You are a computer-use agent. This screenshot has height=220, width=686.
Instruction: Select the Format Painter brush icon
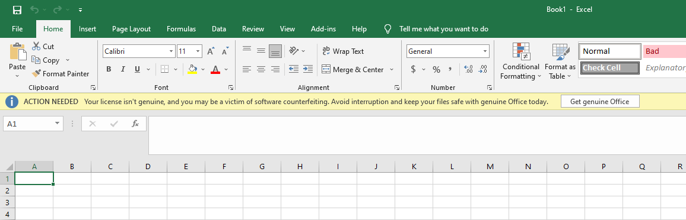(x=36, y=73)
